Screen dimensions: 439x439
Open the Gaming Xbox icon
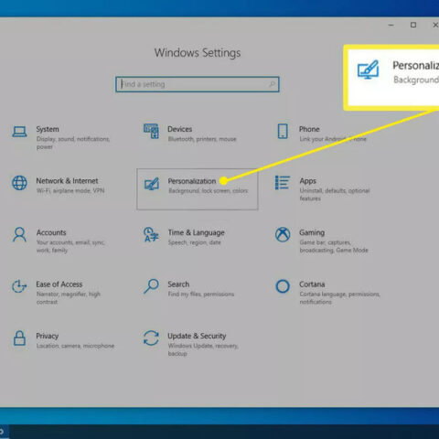(x=283, y=234)
